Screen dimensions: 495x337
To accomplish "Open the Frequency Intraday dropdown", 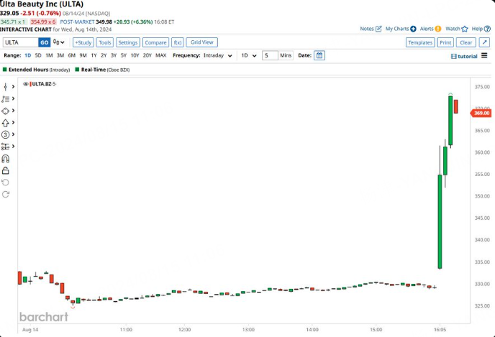I will click(218, 55).
